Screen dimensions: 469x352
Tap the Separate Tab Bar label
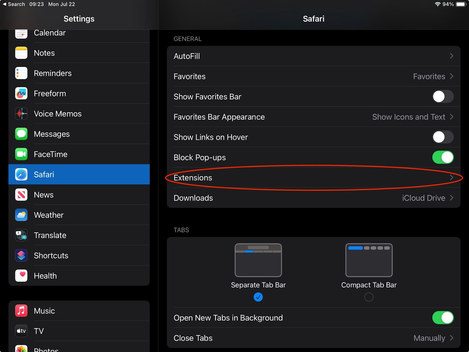pos(258,285)
